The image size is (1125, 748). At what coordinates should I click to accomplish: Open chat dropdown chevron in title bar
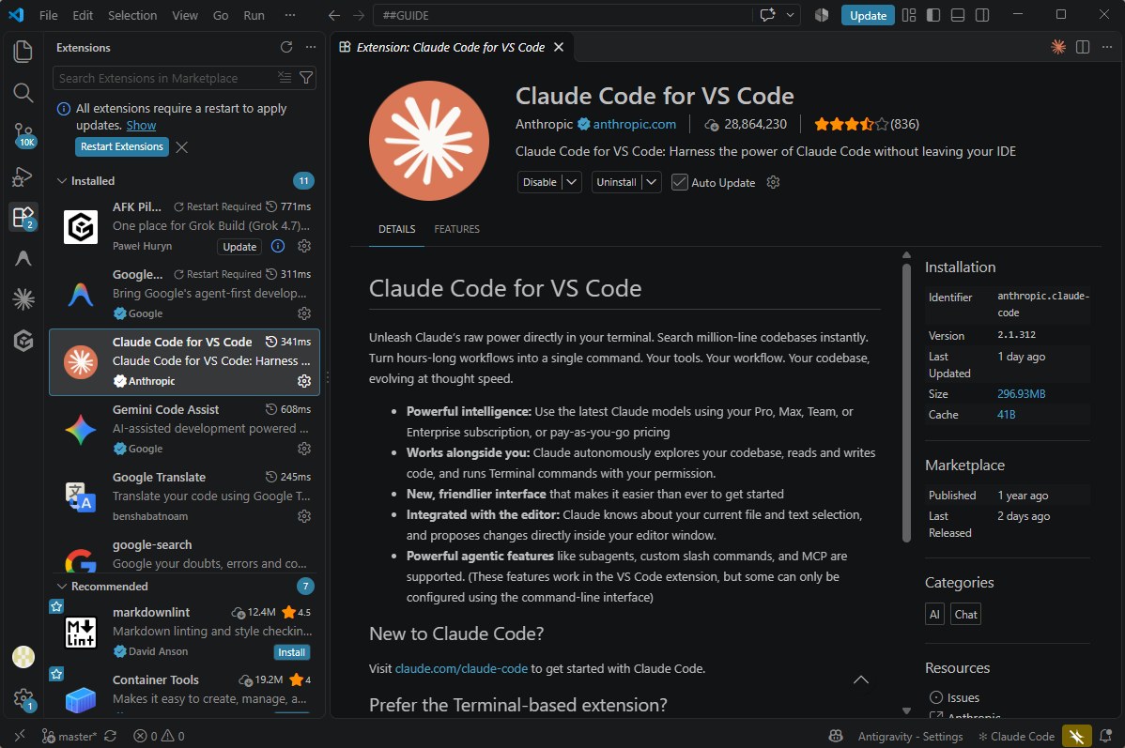click(x=790, y=15)
